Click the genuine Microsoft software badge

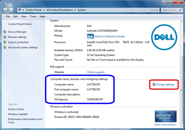(x=166, y=116)
